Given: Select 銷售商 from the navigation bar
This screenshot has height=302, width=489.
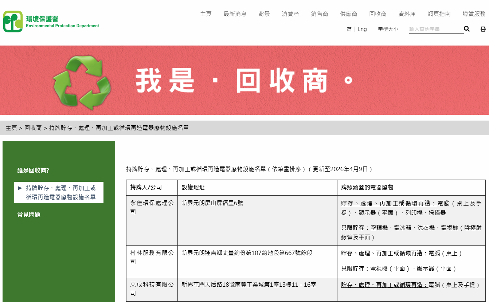Looking at the screenshot, I should [x=320, y=14].
